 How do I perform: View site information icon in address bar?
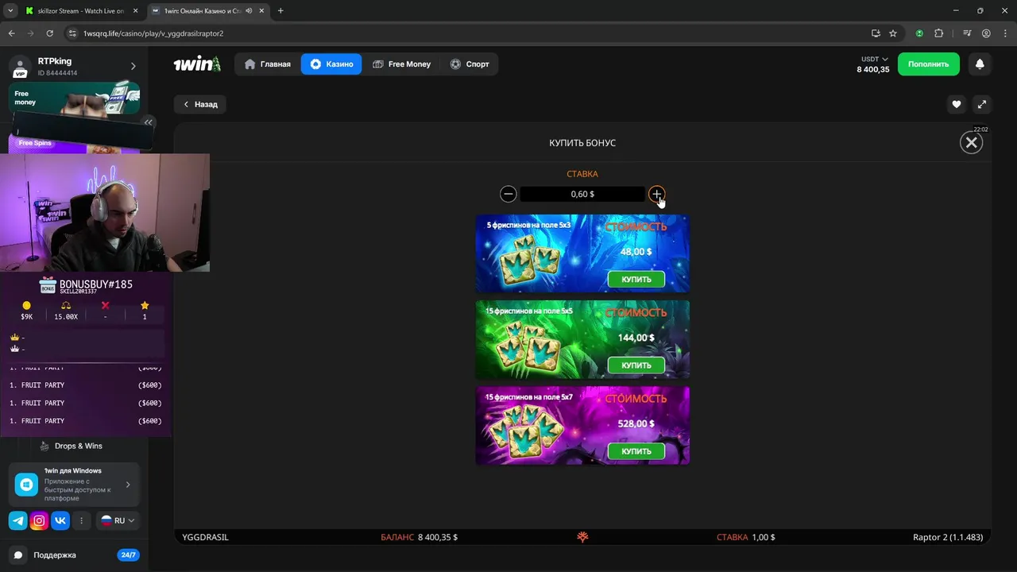[72, 33]
